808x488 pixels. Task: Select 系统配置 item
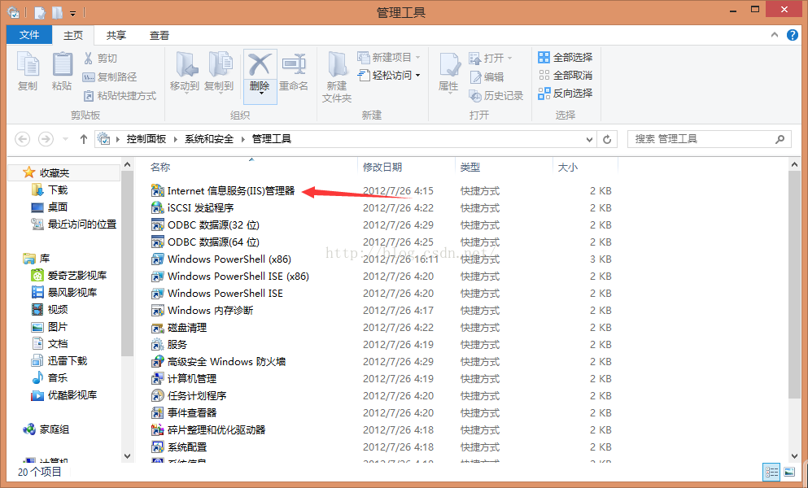point(179,447)
